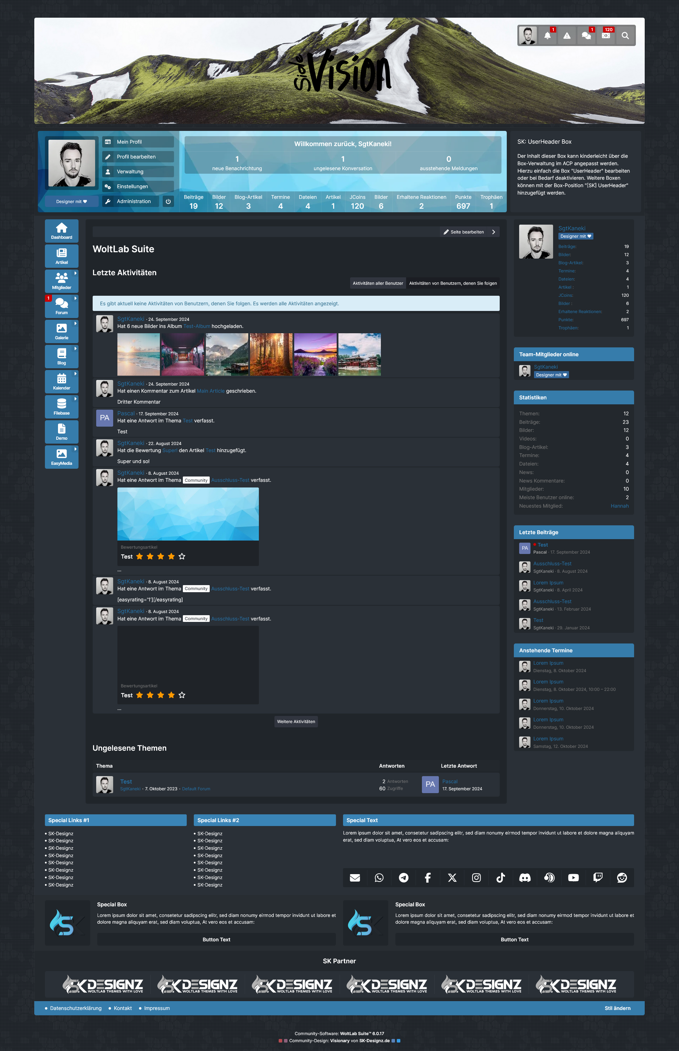Click the Telegram social icon
Image resolution: width=679 pixels, height=1051 pixels.
[404, 878]
